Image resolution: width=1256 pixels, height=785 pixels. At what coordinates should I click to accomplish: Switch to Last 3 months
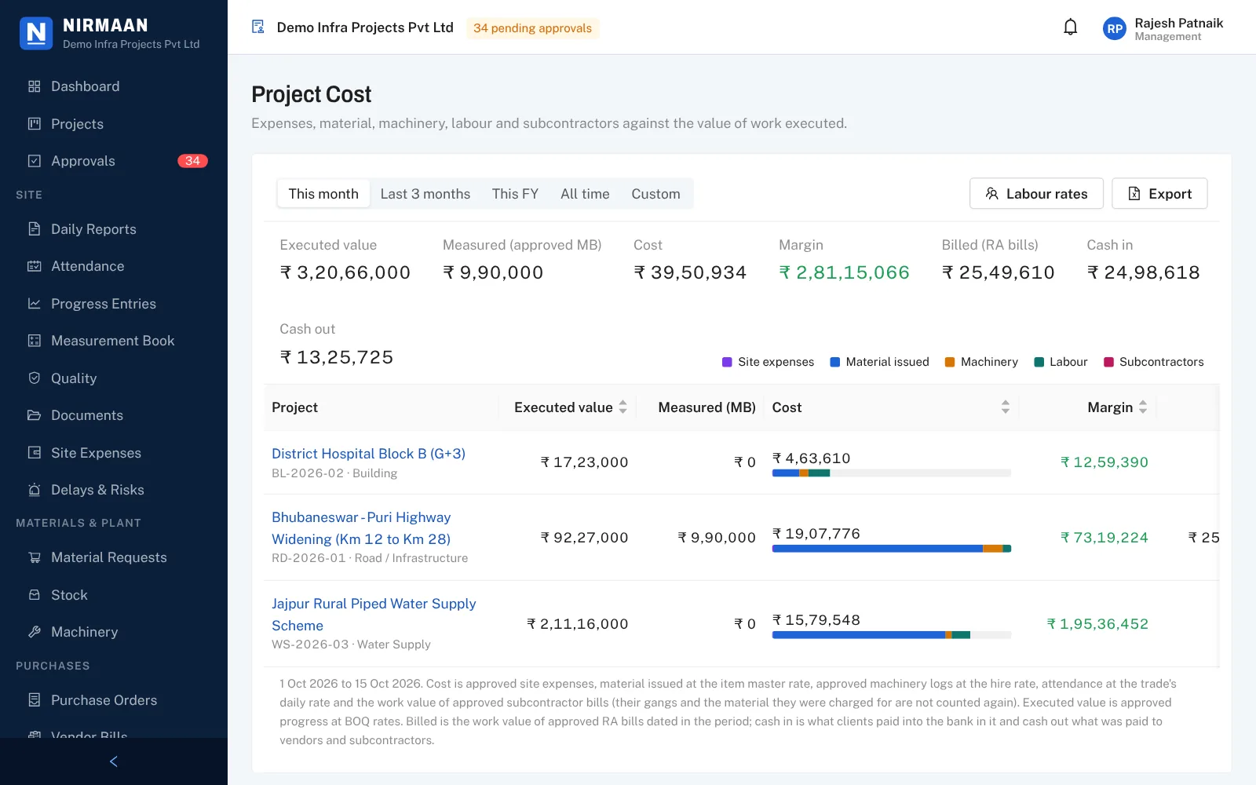(x=425, y=194)
